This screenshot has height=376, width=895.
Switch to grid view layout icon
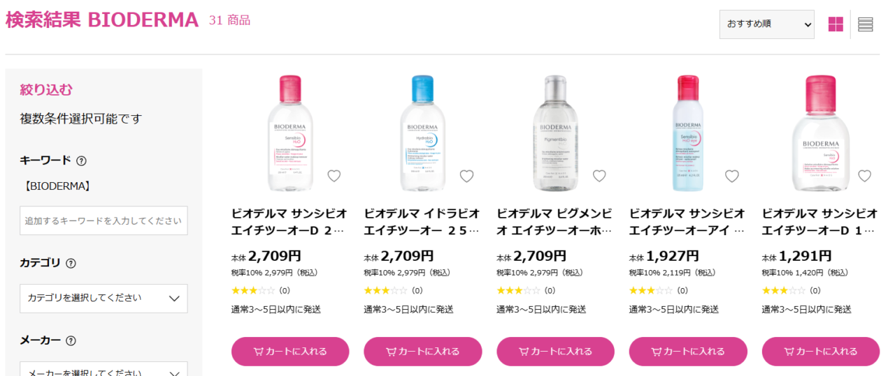coord(836,24)
